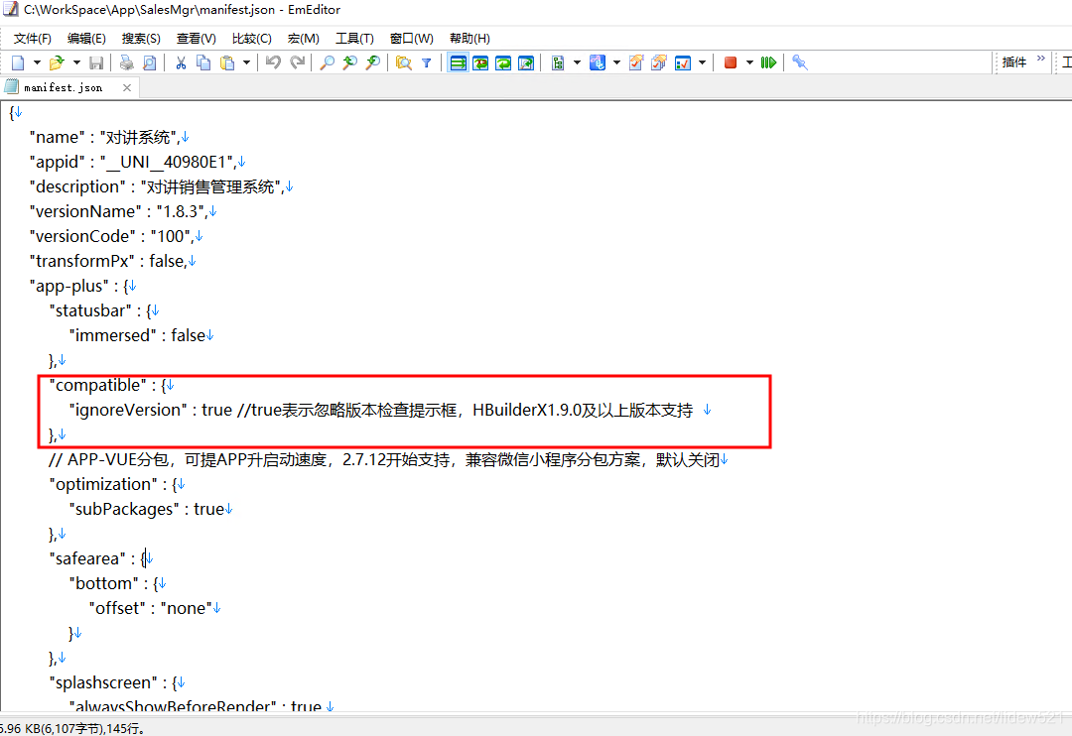The image size is (1072, 736).
Task: Click the "ignoreVersion" : true line
Action: click(381, 410)
